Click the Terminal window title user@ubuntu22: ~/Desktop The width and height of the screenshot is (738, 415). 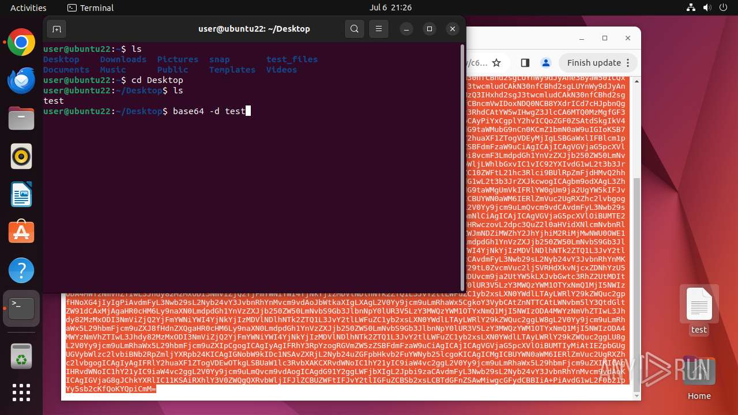coord(254,29)
